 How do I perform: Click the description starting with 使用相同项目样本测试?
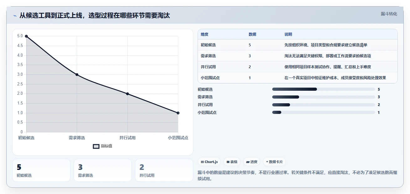click(x=328, y=67)
